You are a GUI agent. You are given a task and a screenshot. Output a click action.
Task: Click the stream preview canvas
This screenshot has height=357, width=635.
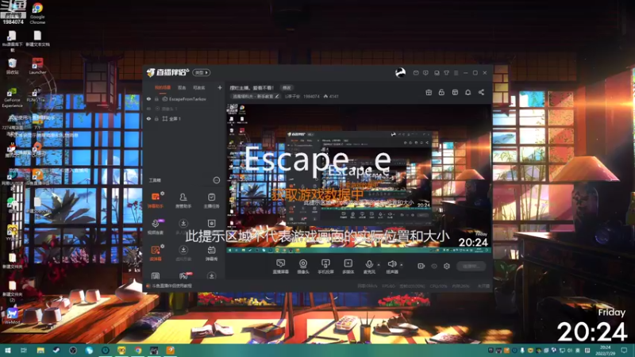pyautogui.click(x=359, y=178)
